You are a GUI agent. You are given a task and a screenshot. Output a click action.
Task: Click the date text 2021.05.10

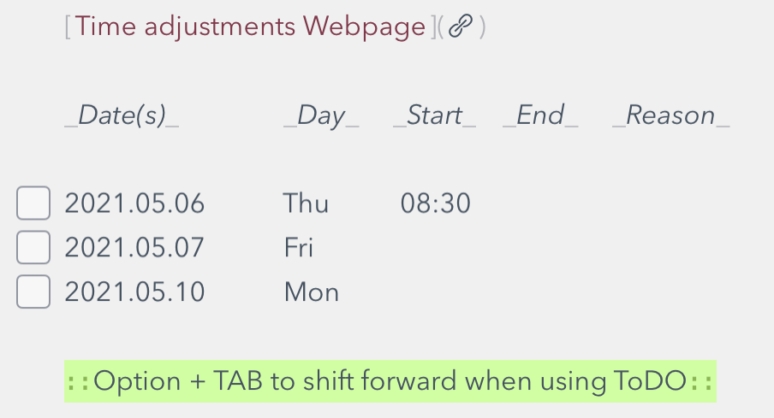pos(134,291)
